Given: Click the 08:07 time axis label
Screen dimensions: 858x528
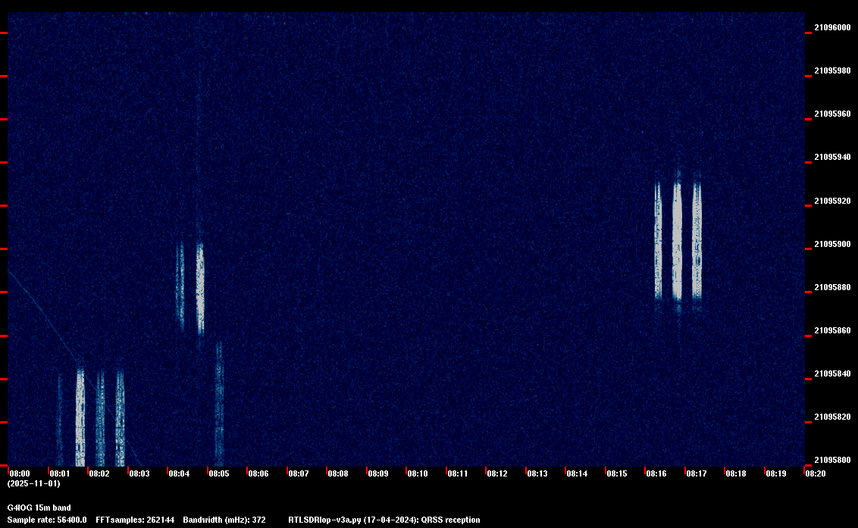Looking at the screenshot, I should [x=299, y=473].
